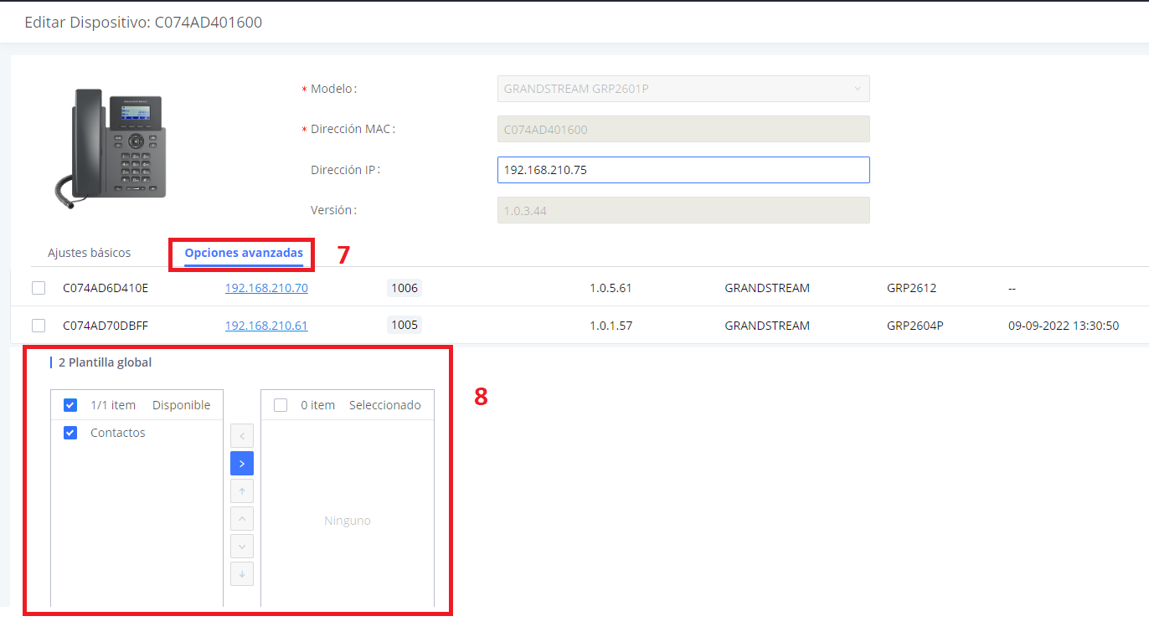Screen dimensions: 1149x642
Task: Select the checkbox for device C074AD70DBFF
Action: pos(38,325)
